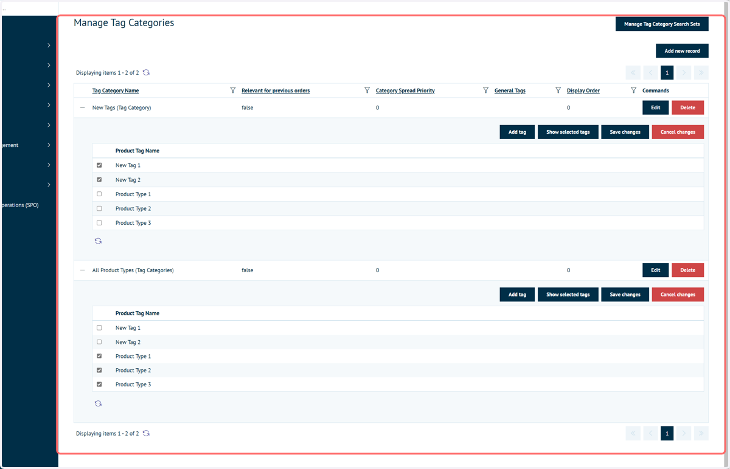Check Product Type 2 under New Tags category
Image resolution: width=730 pixels, height=469 pixels.
coord(99,208)
